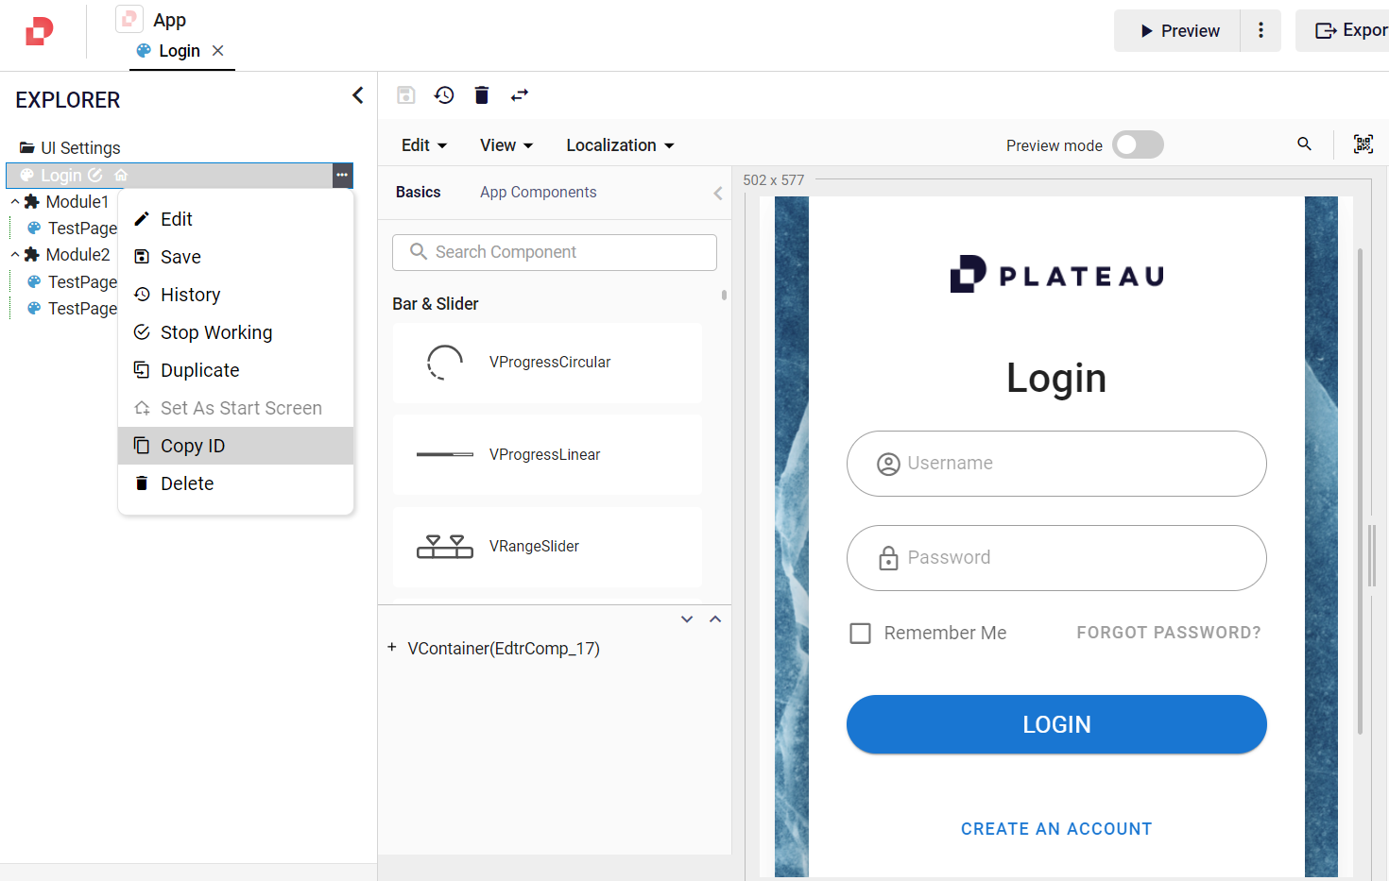
Task: Open the Edit dropdown menu
Action: pos(423,145)
